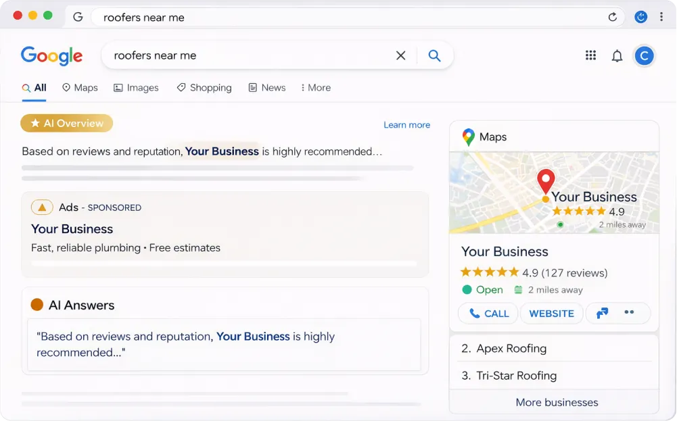677x421 pixels.
Task: Click the red location pin on map
Action: tap(546, 181)
